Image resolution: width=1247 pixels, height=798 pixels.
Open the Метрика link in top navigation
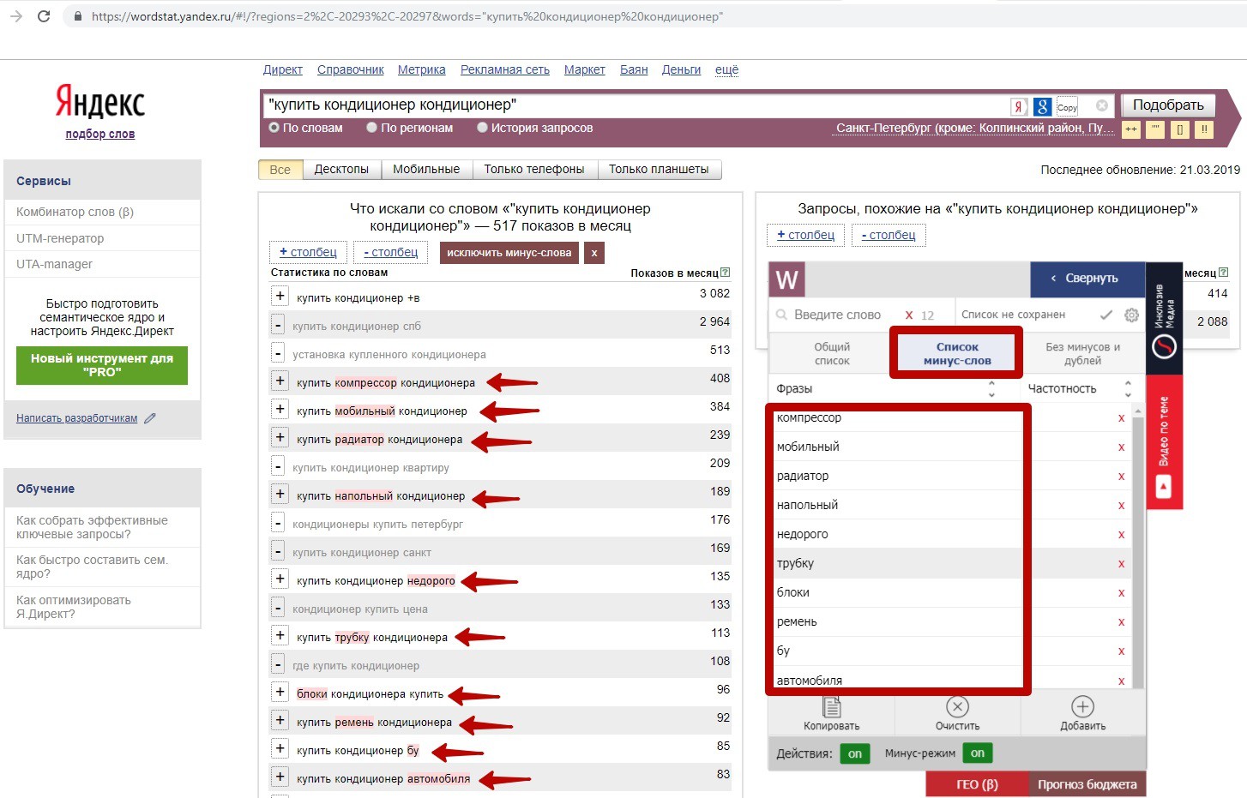(x=422, y=70)
